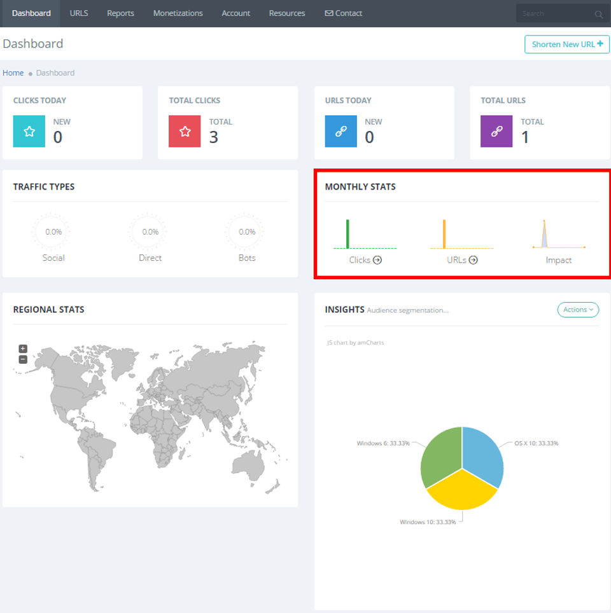Click the 'Dashboard' breadcrumb text
Viewport: 611px width, 613px height.
pos(55,72)
